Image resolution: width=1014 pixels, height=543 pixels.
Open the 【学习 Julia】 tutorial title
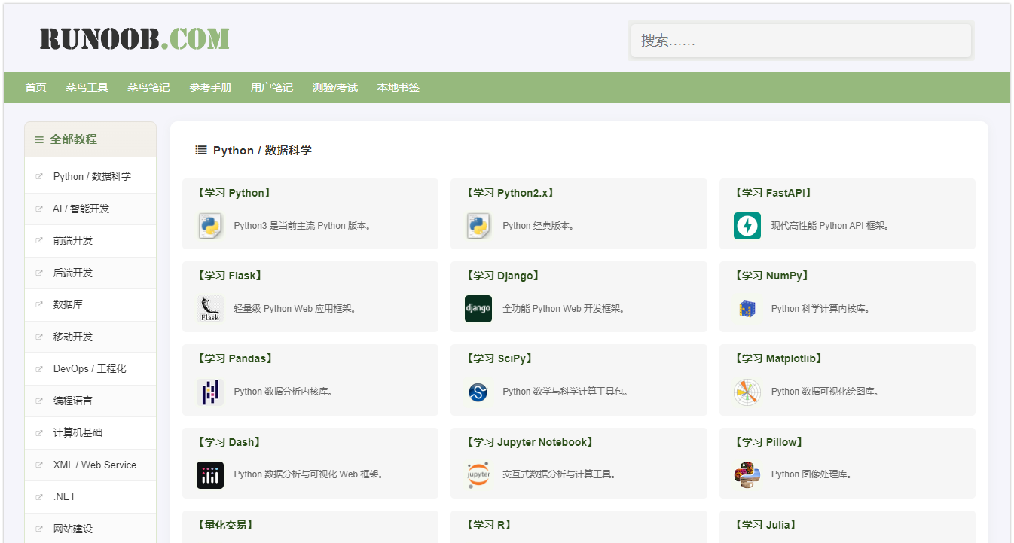point(767,525)
